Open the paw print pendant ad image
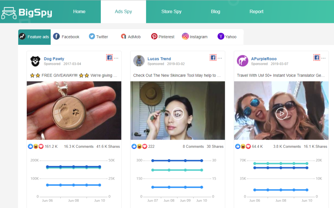 click(x=74, y=111)
